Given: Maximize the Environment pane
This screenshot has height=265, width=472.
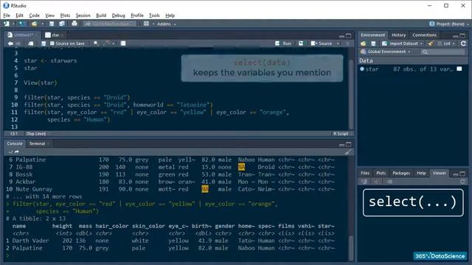Looking at the screenshot, I should click(x=462, y=36).
